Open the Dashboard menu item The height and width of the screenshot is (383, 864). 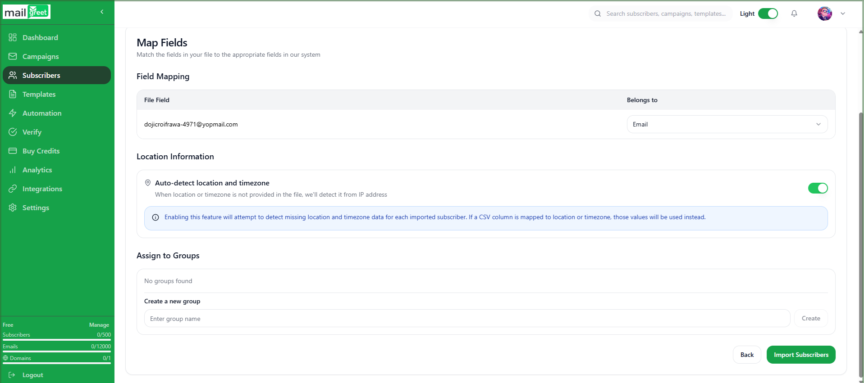click(57, 37)
